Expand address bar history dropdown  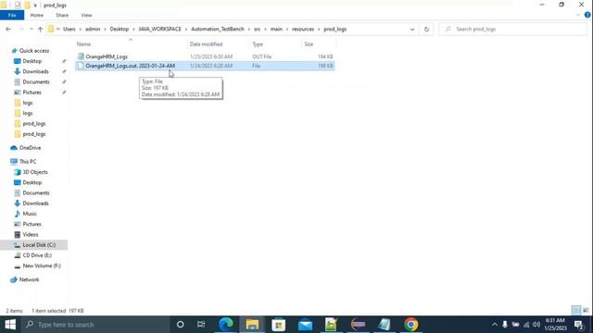pos(411,29)
